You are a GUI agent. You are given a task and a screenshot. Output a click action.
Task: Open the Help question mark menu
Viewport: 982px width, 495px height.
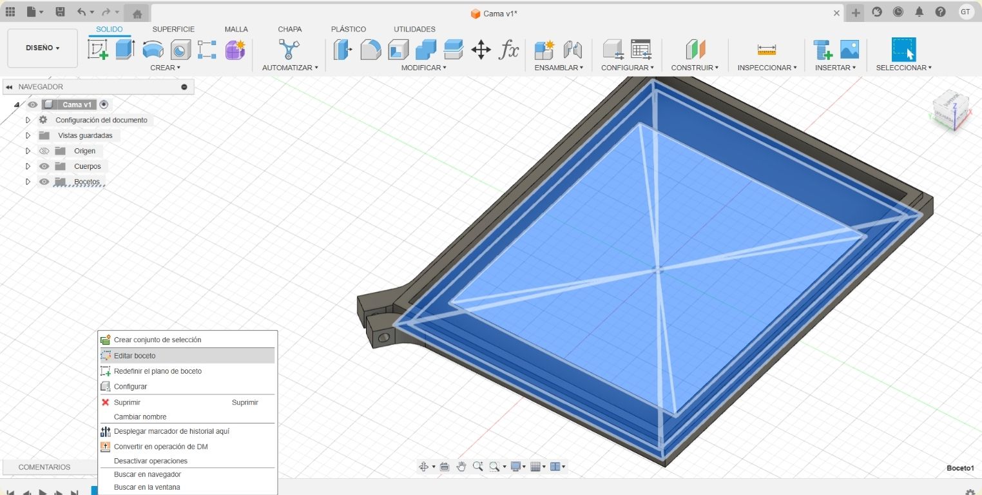(941, 12)
